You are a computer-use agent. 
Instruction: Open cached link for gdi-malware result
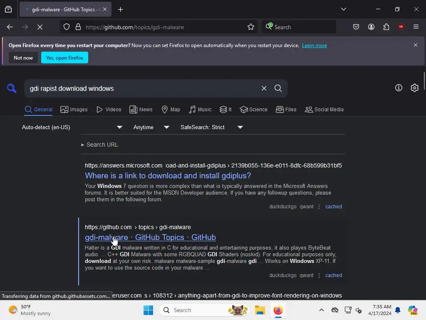(x=333, y=275)
